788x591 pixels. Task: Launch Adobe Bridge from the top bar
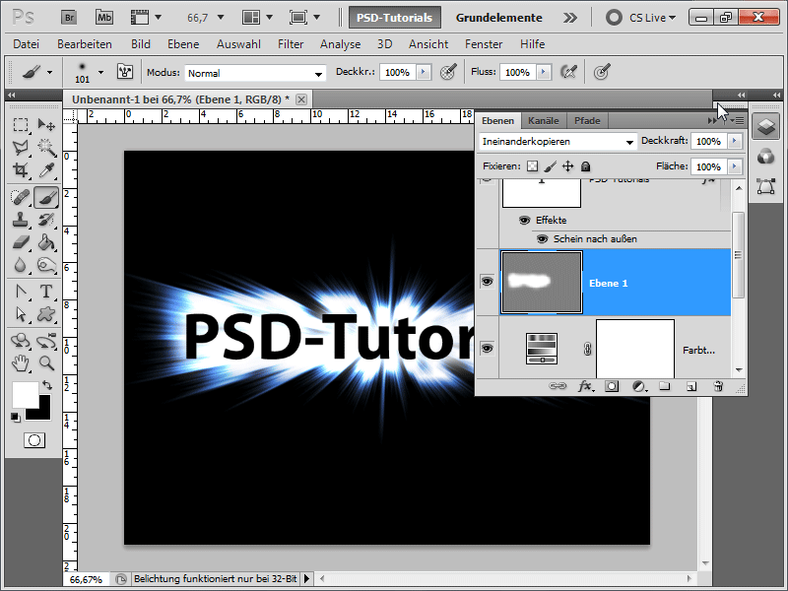(69, 17)
